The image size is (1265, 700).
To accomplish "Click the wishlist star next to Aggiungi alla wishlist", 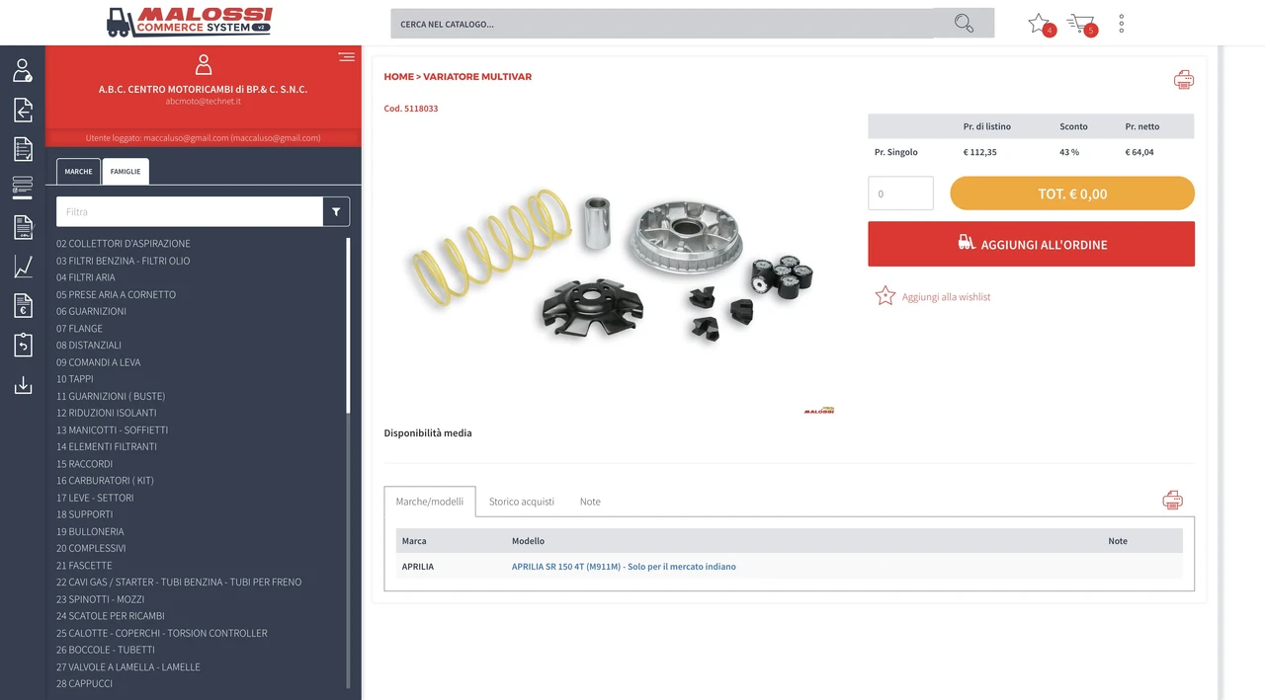I will (885, 296).
